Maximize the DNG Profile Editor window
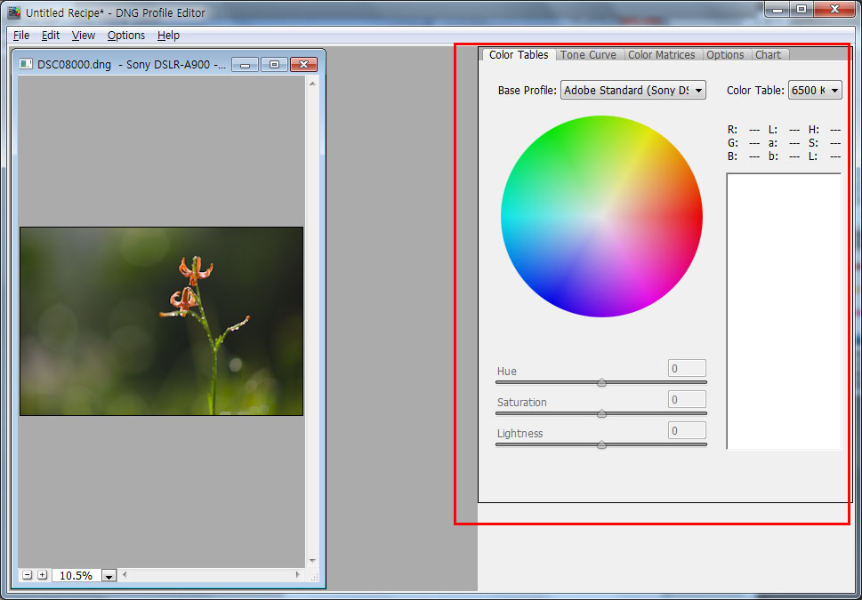The height and width of the screenshot is (600, 862). click(x=802, y=9)
